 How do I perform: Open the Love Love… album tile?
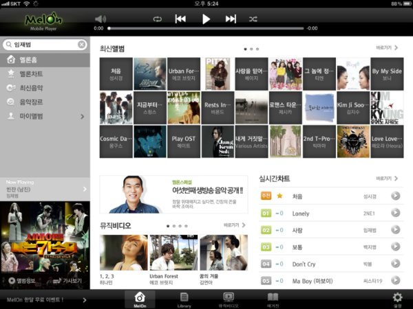click(387, 141)
